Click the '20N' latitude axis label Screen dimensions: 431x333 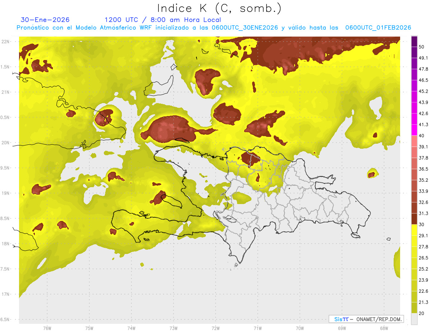pos(5,143)
